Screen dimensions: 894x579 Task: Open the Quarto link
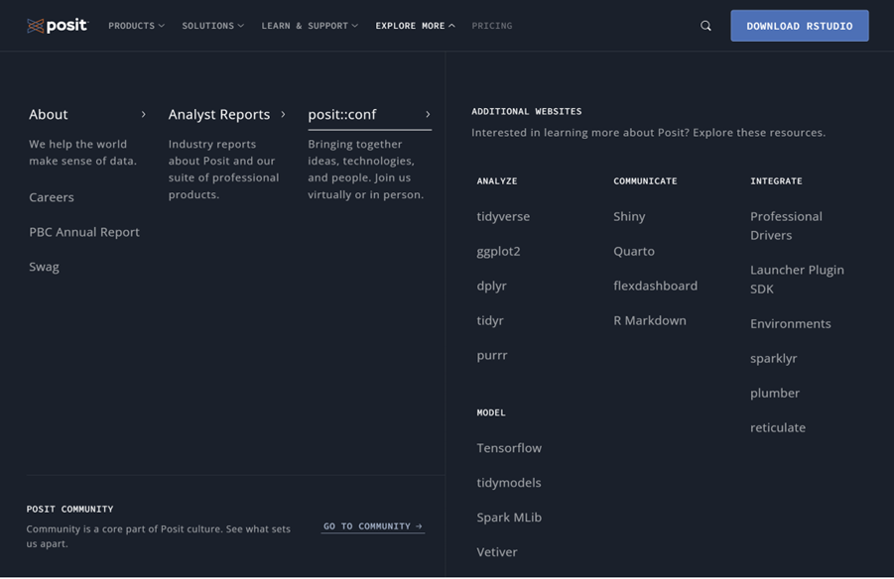[634, 251]
